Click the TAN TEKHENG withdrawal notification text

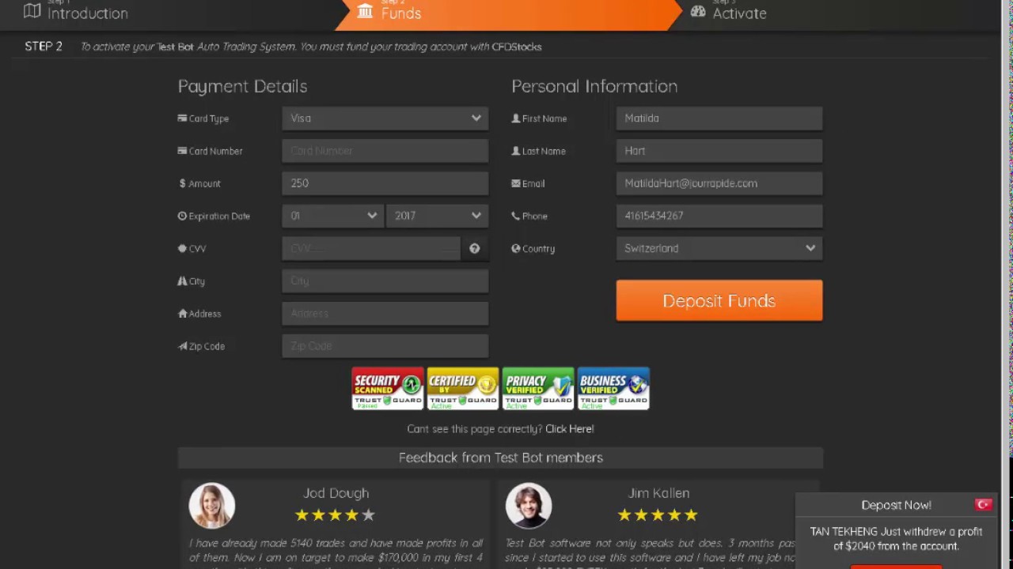(x=896, y=539)
